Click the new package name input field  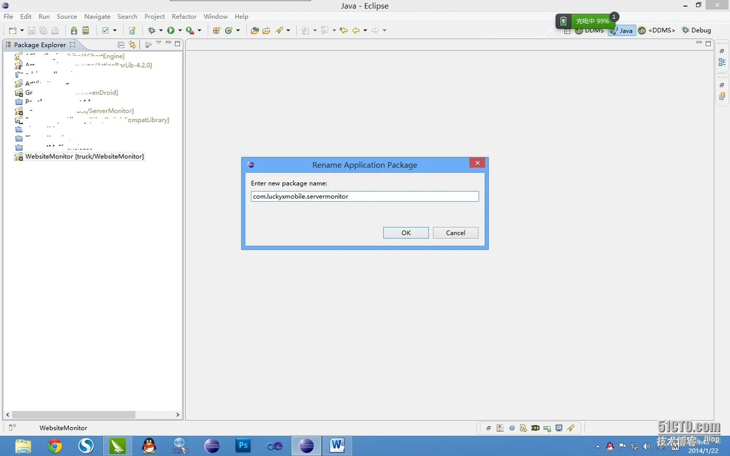pos(364,196)
